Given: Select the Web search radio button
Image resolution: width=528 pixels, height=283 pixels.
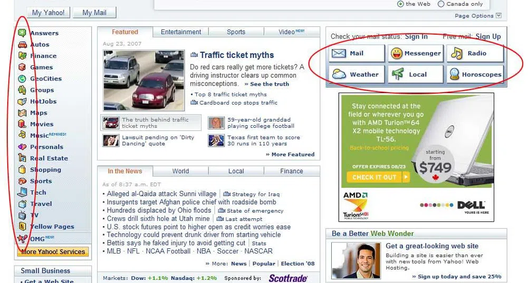Looking at the screenshot, I should 400,4.
